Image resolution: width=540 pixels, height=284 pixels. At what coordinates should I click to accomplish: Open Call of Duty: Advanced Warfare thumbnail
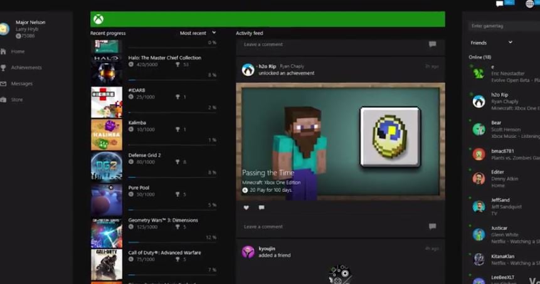point(107,265)
